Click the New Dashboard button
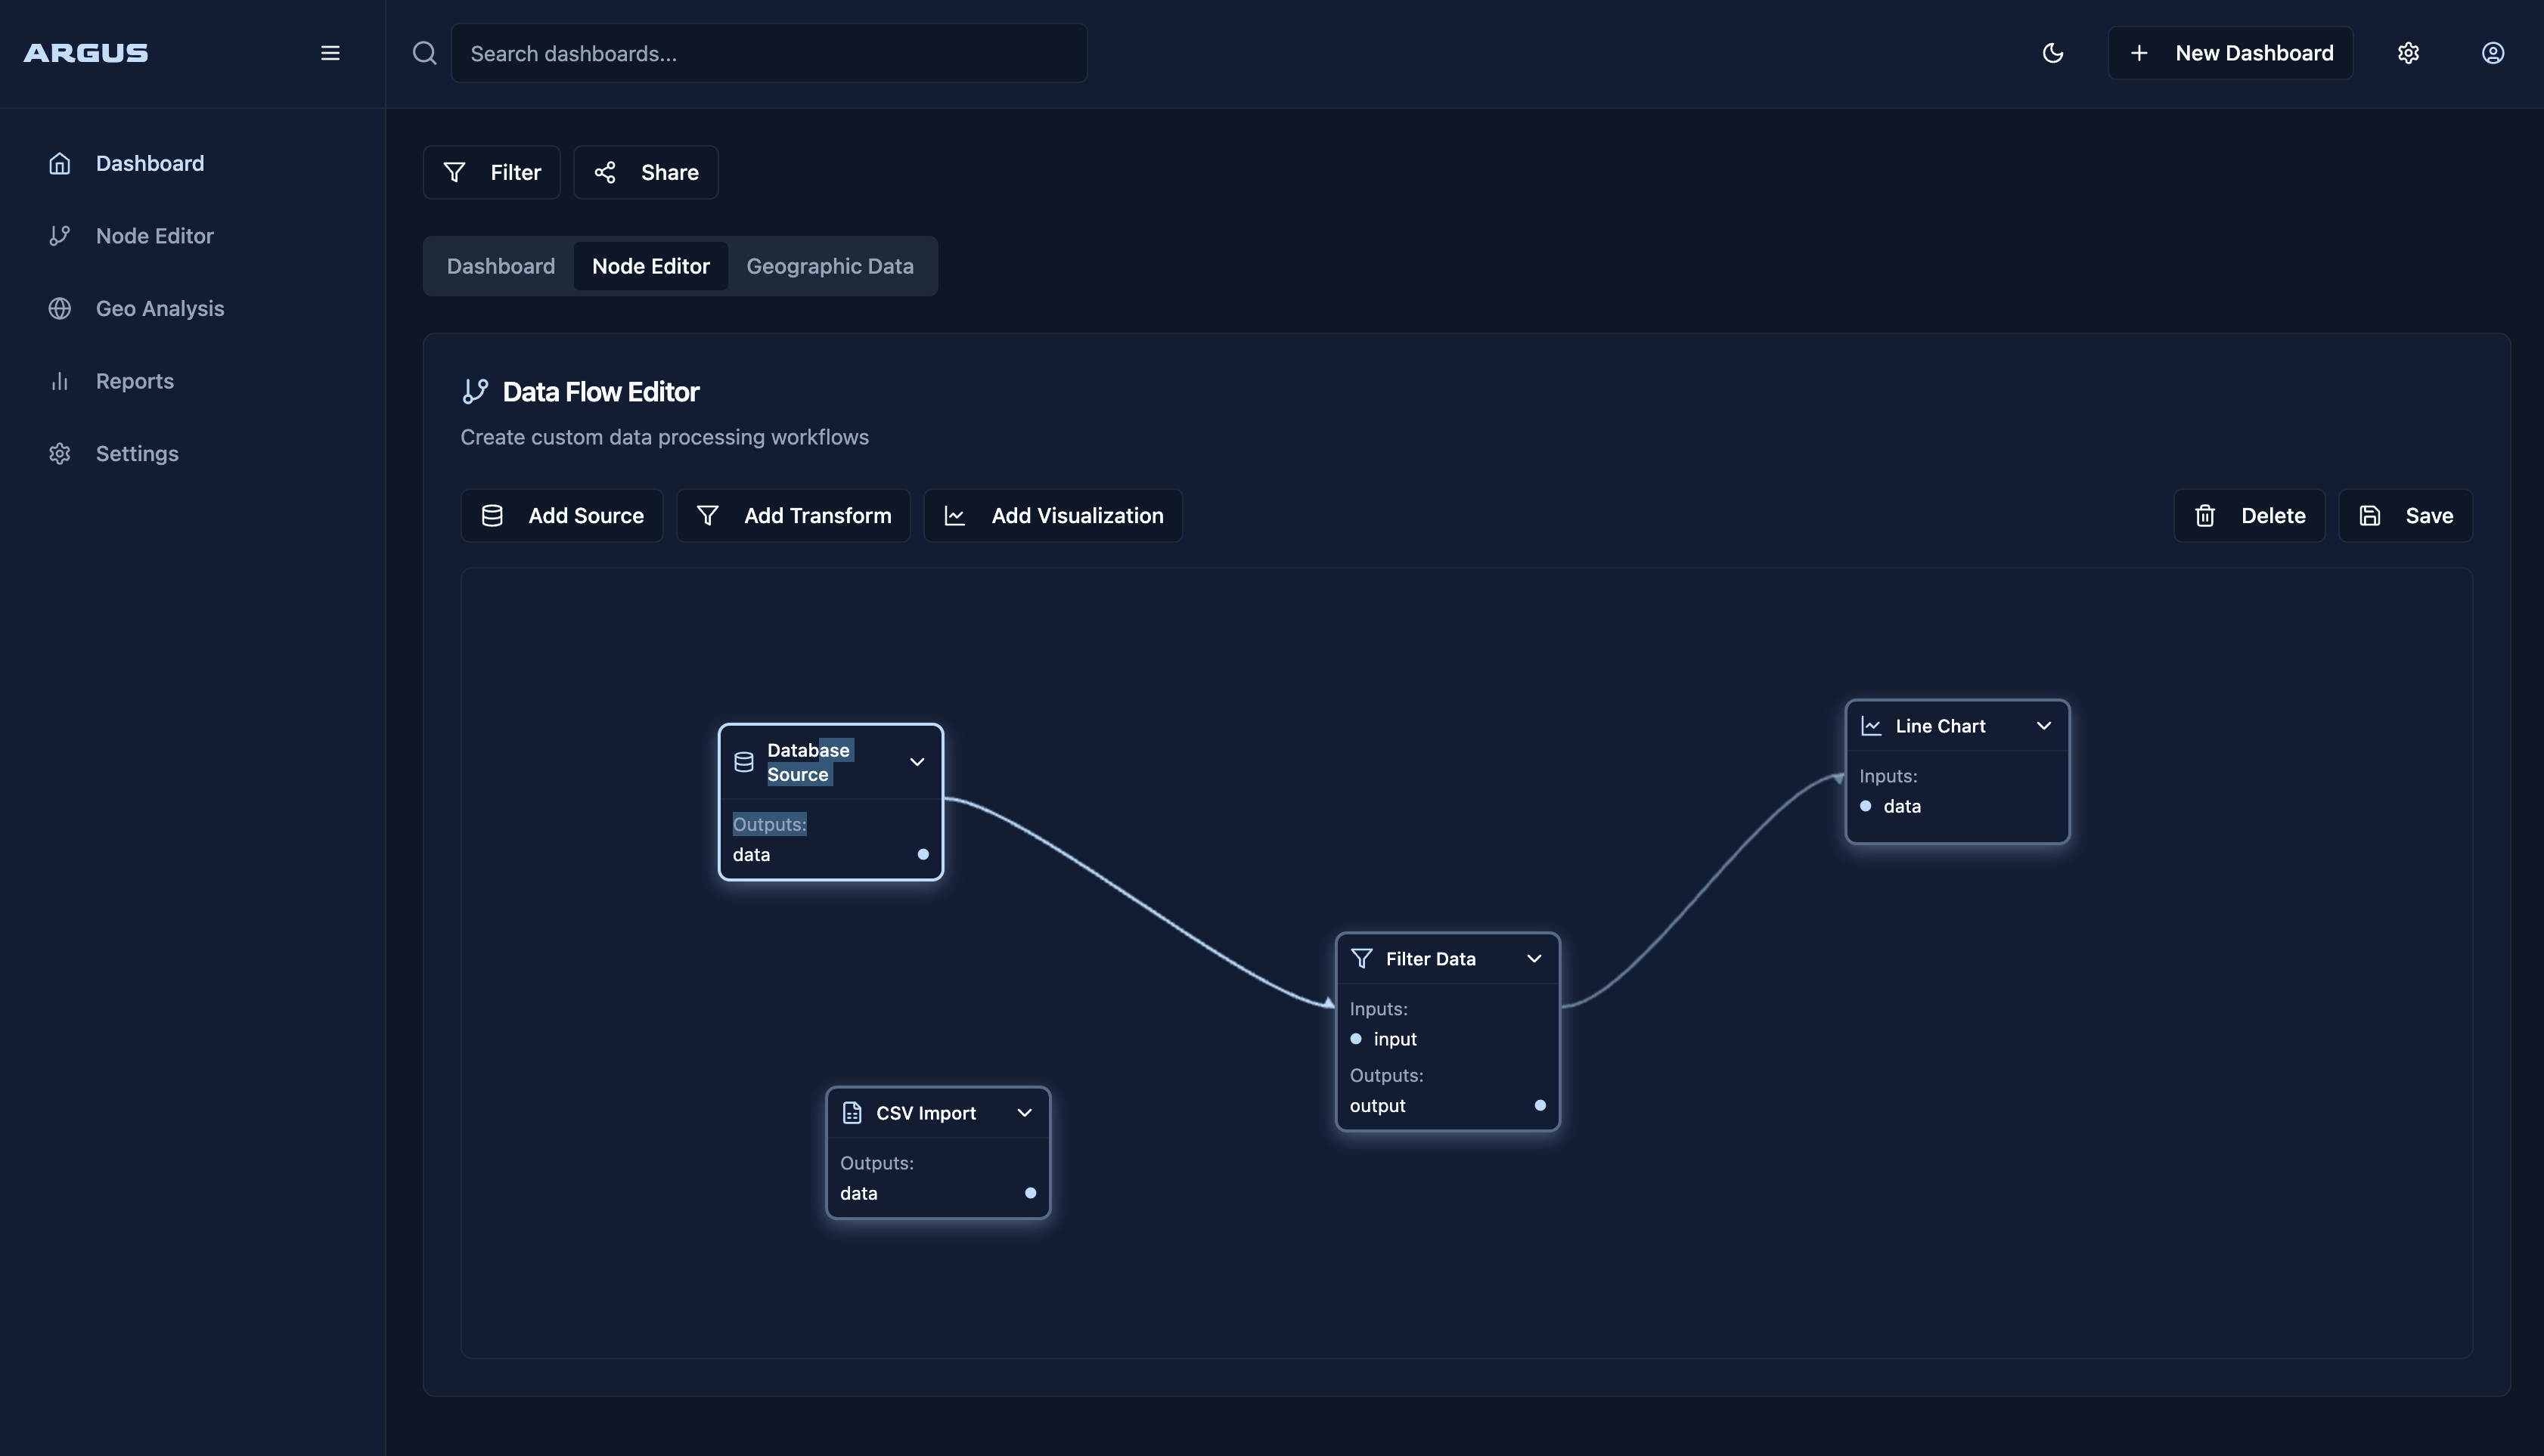Viewport: 2544px width, 1456px height. tap(2231, 53)
